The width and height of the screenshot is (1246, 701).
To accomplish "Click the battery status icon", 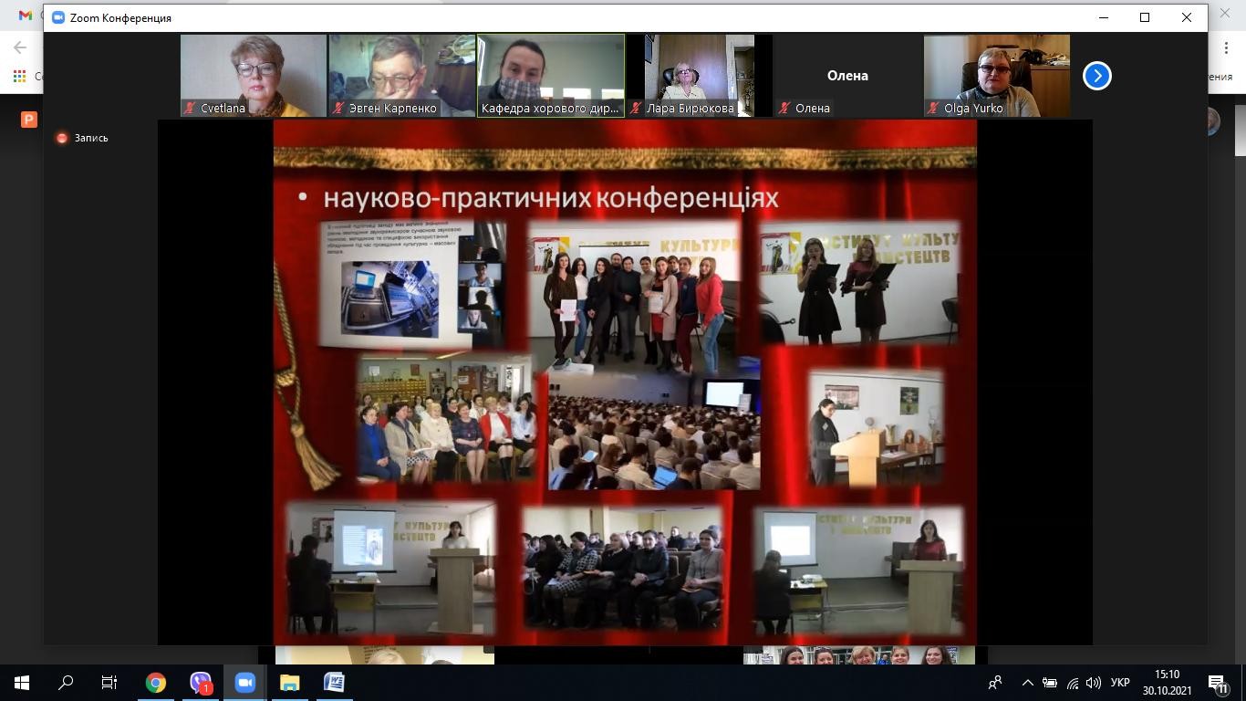I will pyautogui.click(x=1050, y=682).
